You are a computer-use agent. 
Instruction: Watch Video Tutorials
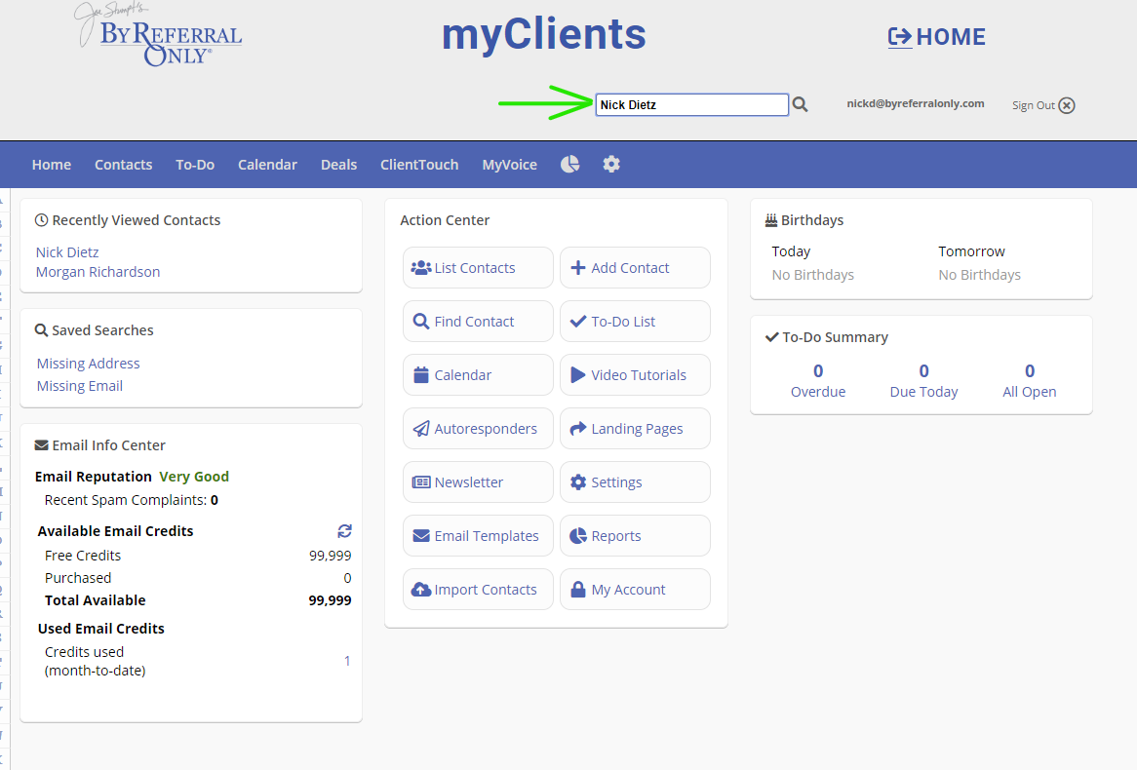click(635, 375)
